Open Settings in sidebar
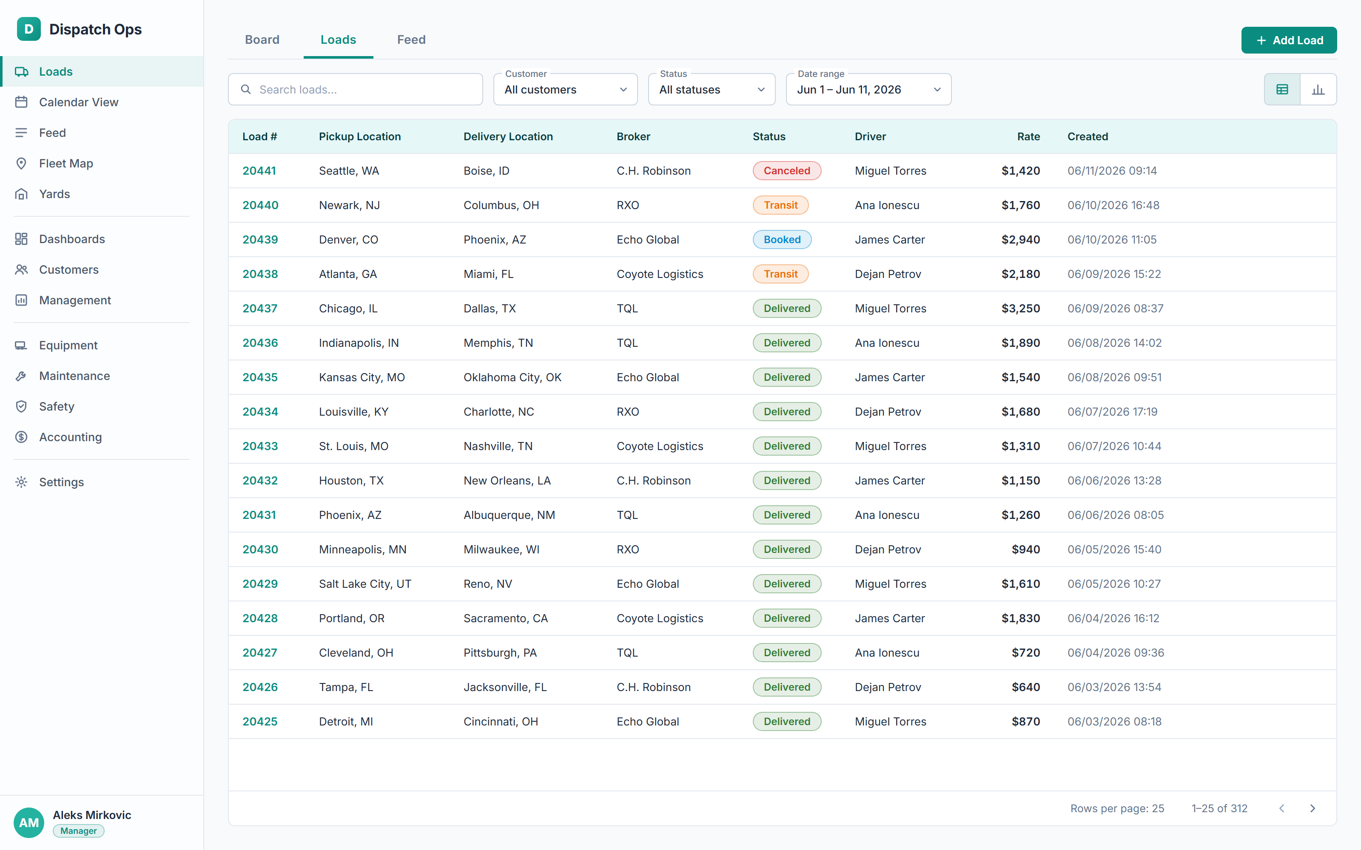The image size is (1361, 850). [102, 482]
